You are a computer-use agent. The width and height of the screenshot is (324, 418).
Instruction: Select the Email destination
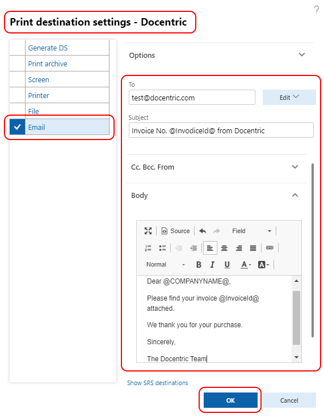[36, 127]
